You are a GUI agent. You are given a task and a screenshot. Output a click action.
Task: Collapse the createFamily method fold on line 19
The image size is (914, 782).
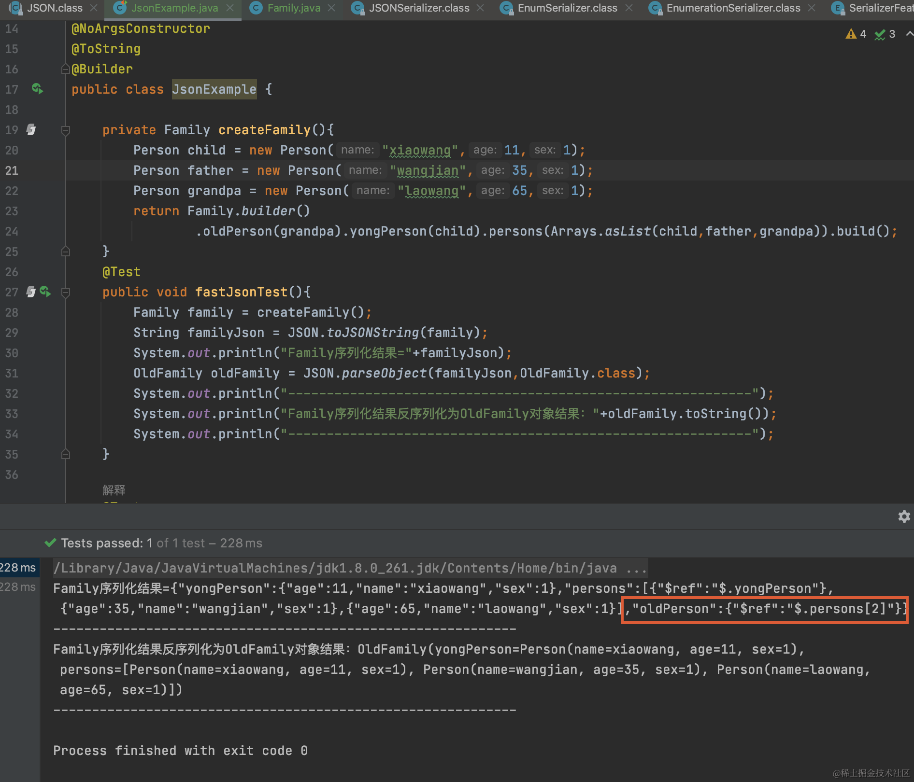(66, 130)
